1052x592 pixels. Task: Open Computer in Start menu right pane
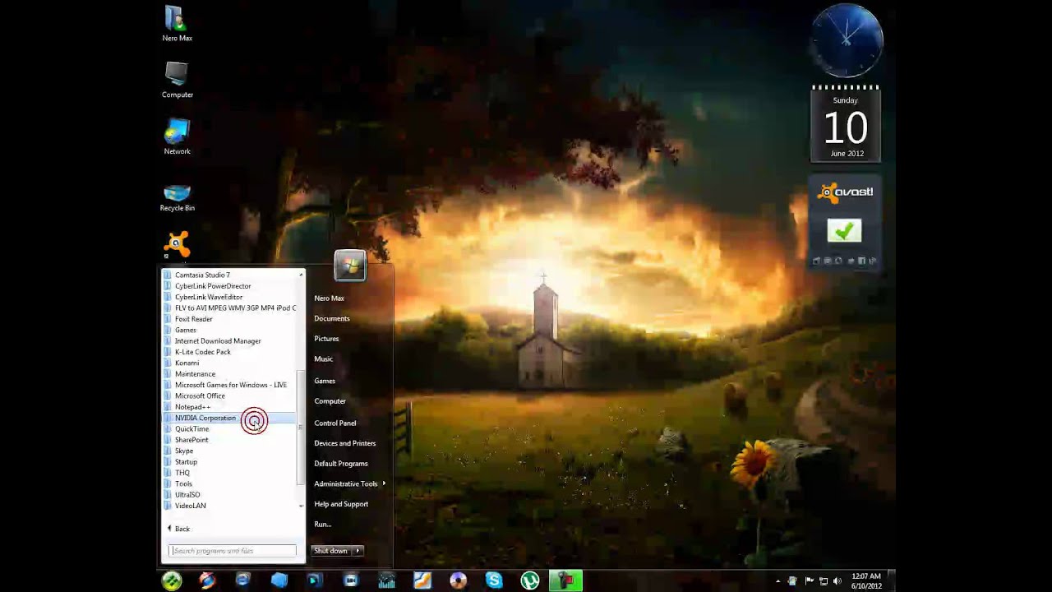330,401
